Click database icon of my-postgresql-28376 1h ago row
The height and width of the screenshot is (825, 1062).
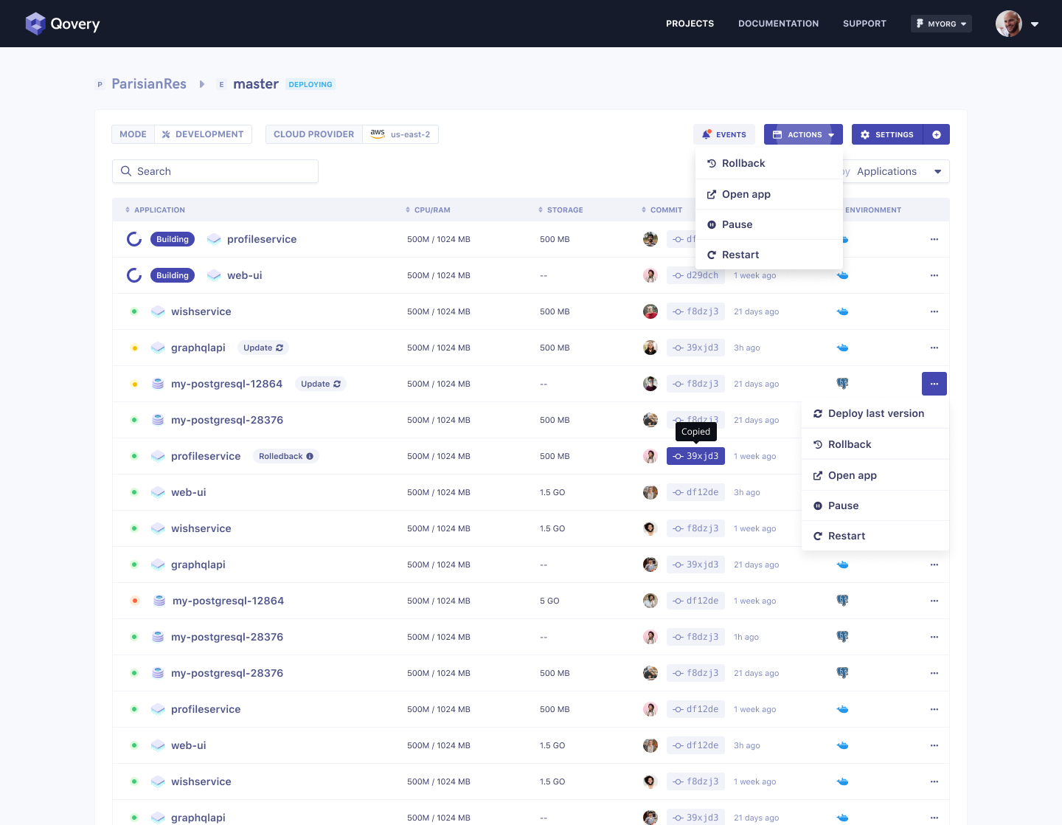pyautogui.click(x=158, y=637)
